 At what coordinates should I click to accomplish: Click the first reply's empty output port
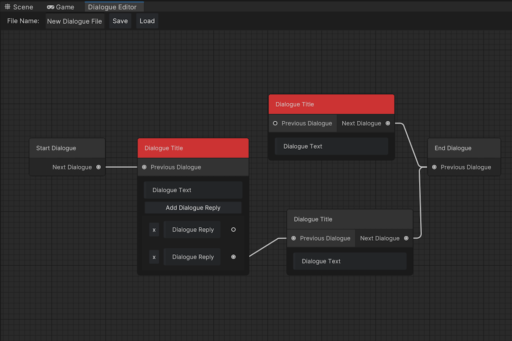pos(233,230)
